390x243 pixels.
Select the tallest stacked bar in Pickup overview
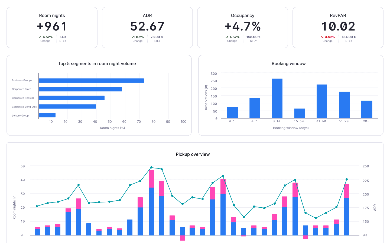[x=151, y=202]
